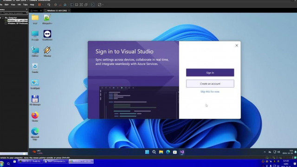
Task: Click guest taskbar clock and date
Action: coord(288,152)
